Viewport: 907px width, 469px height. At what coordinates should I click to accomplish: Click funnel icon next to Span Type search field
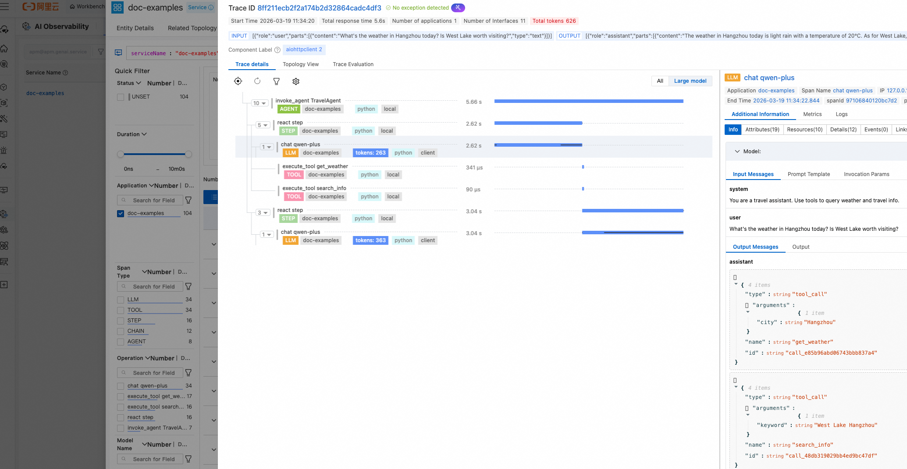[x=189, y=286]
